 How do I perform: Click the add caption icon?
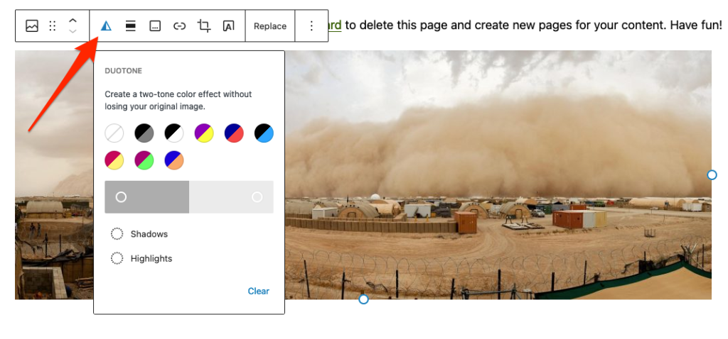coord(155,26)
